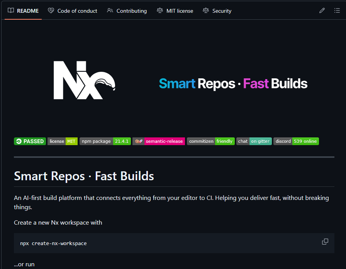Open the license MIT badge
346x269 pixels.
click(63, 141)
